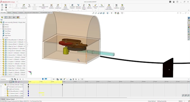Toggle visibility of Radar Box<1> component
The height and width of the screenshot is (102, 190).
click(6, 68)
